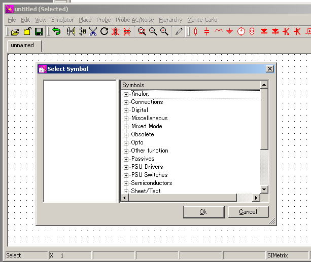Open the File menu
Viewport: 311px width, 262px height.
click(x=12, y=20)
